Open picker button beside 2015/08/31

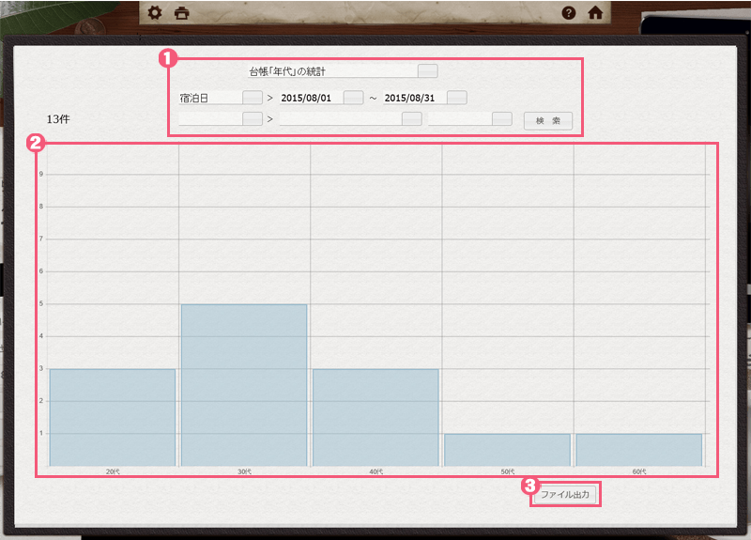coord(457,98)
